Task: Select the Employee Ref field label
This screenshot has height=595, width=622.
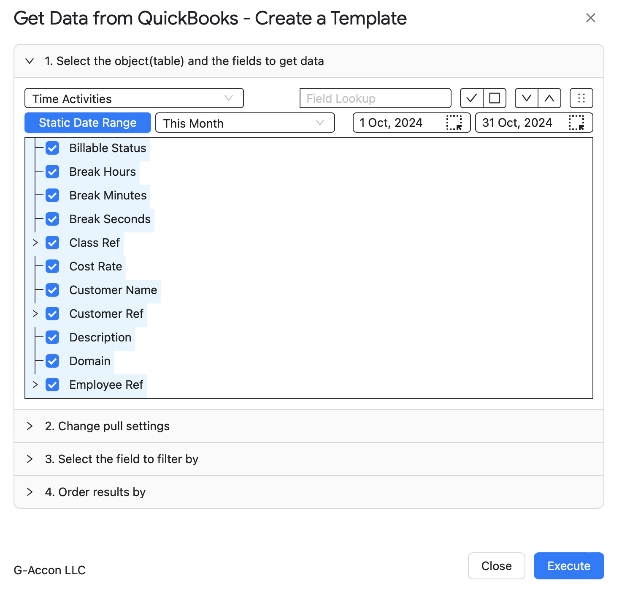Action: [106, 385]
